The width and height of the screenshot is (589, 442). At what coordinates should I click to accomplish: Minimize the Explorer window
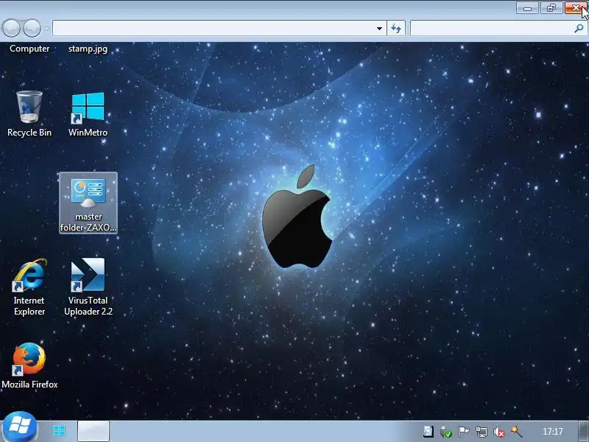click(x=527, y=8)
